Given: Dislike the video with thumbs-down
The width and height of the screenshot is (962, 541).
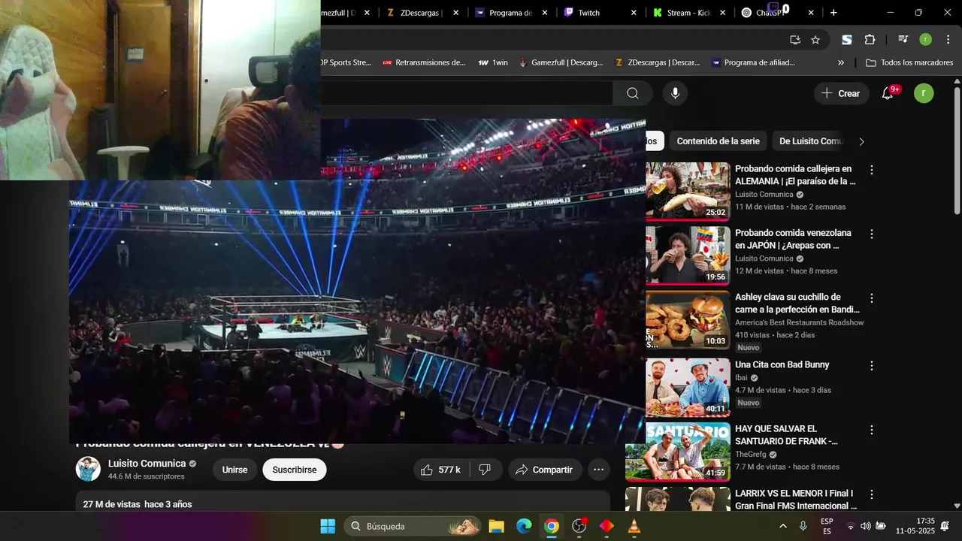Looking at the screenshot, I should (486, 470).
